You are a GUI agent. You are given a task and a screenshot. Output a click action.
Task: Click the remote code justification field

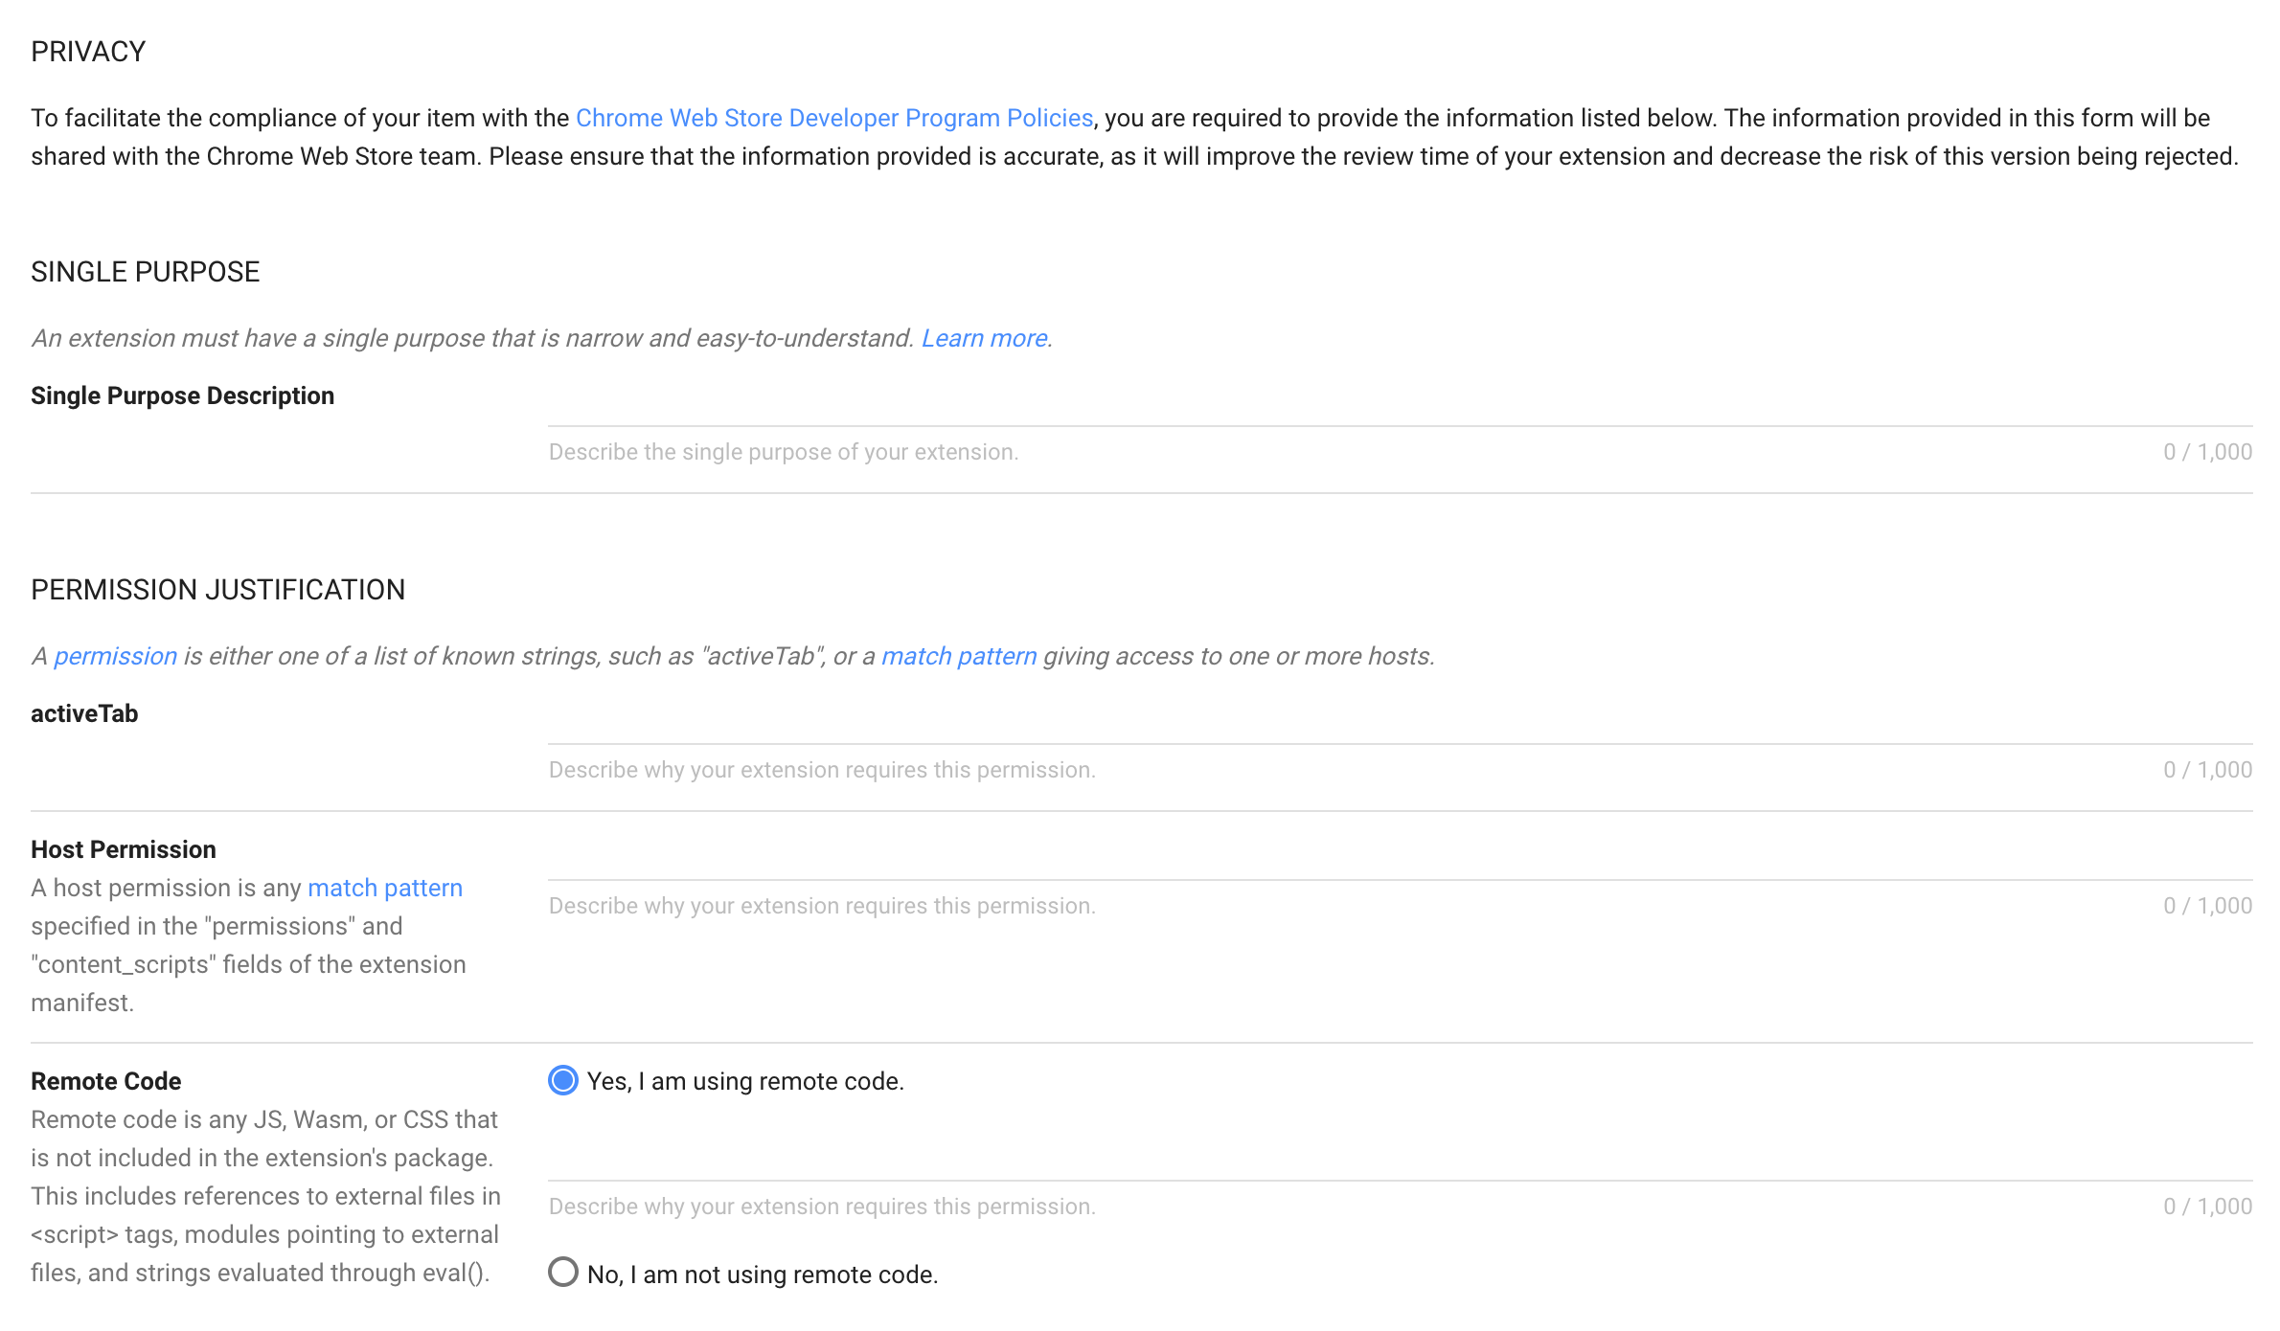click(x=1150, y=1206)
